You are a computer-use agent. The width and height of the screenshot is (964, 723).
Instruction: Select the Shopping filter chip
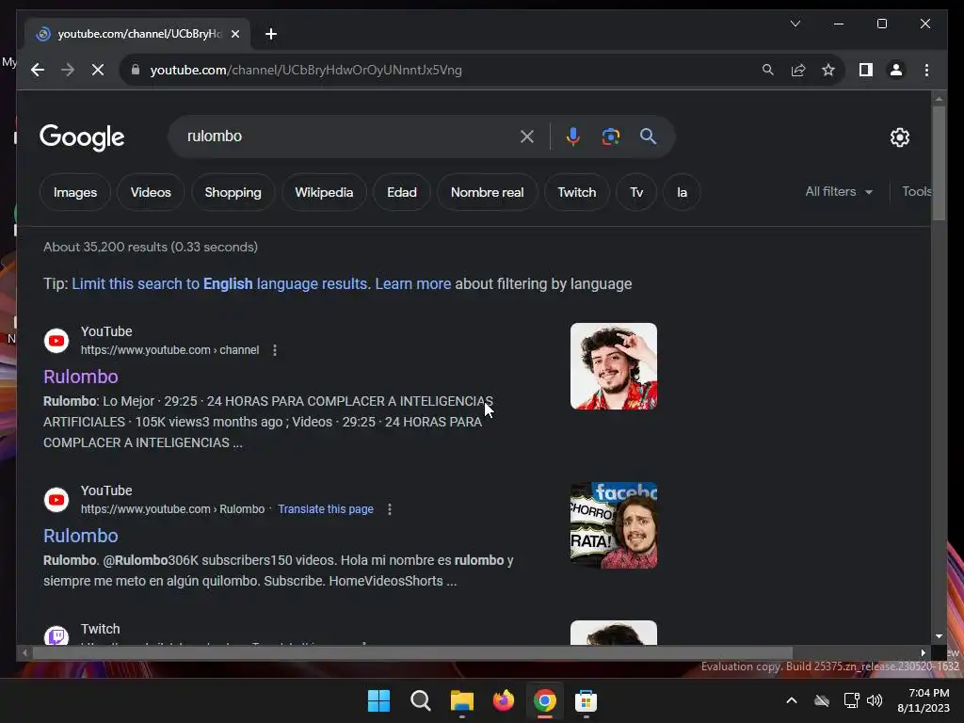point(233,192)
